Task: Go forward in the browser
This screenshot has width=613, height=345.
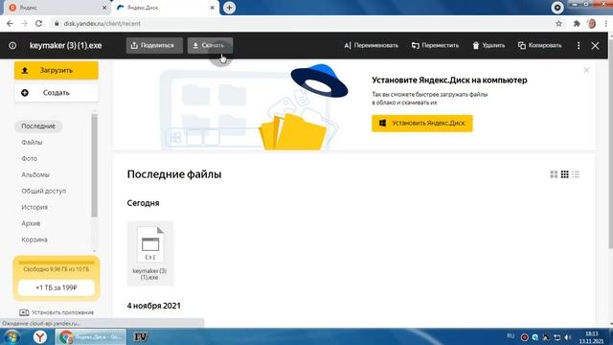Action: [24, 23]
